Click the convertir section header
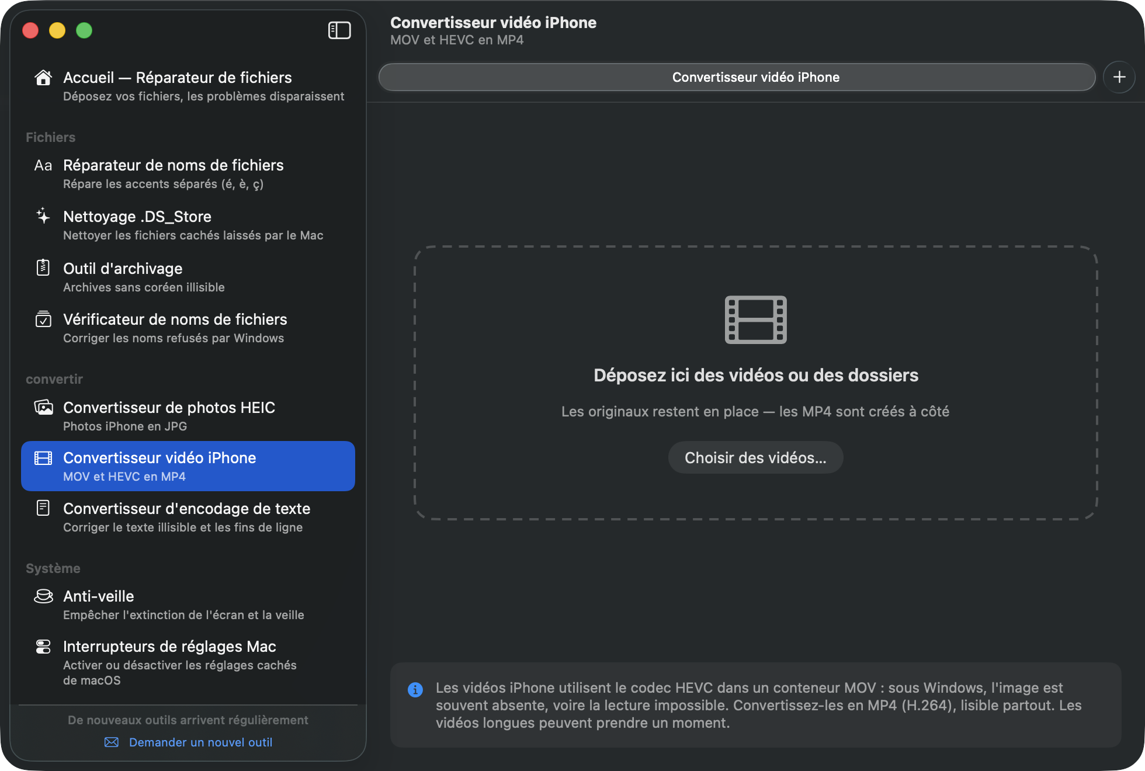This screenshot has width=1145, height=771. (x=54, y=379)
